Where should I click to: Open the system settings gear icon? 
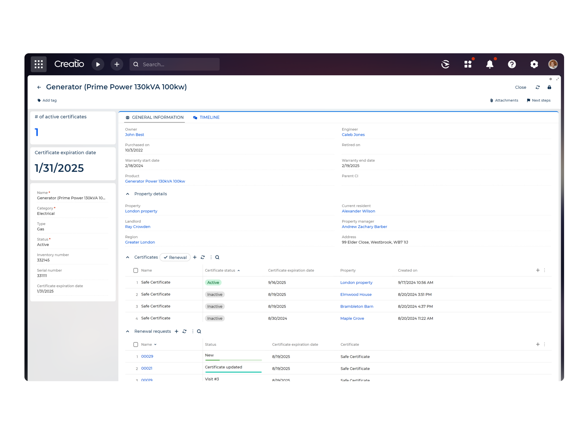534,64
